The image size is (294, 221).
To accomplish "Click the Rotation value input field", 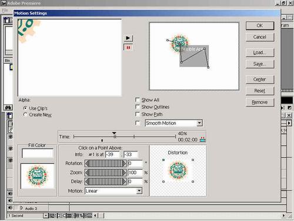I will (135, 163).
